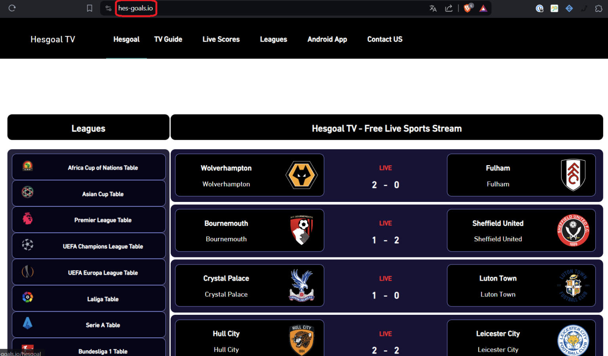Select UEFA Champions League Table

[103, 246]
